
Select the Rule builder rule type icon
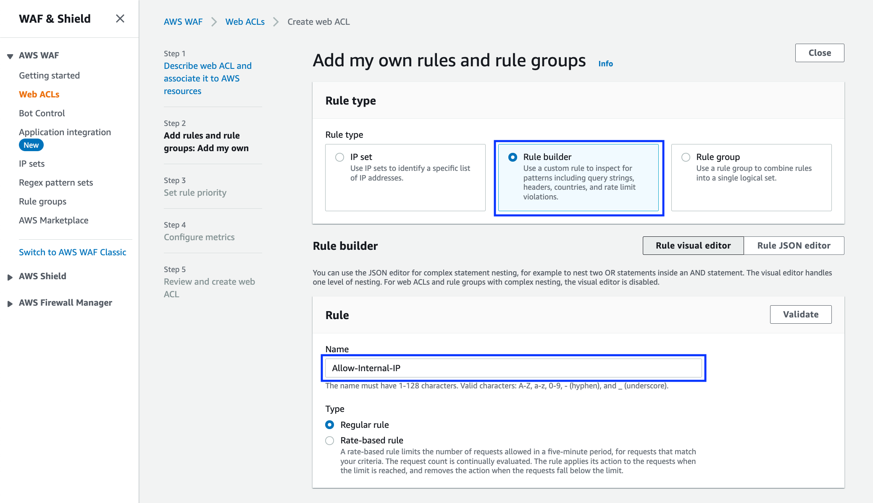point(513,157)
